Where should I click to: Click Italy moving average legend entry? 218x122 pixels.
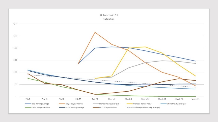click(37, 104)
